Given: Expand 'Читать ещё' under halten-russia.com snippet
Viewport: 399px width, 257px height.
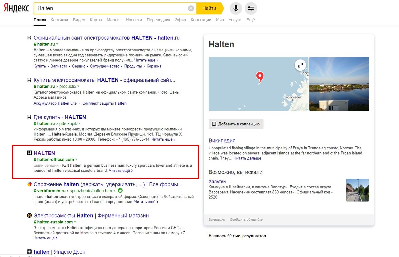Looking at the screenshot, I should (x=45, y=238).
